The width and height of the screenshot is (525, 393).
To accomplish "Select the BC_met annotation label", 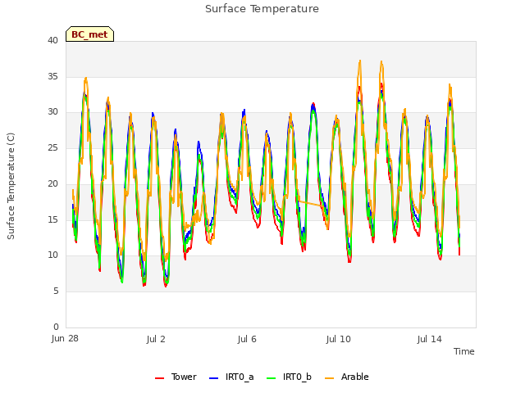I will (89, 34).
